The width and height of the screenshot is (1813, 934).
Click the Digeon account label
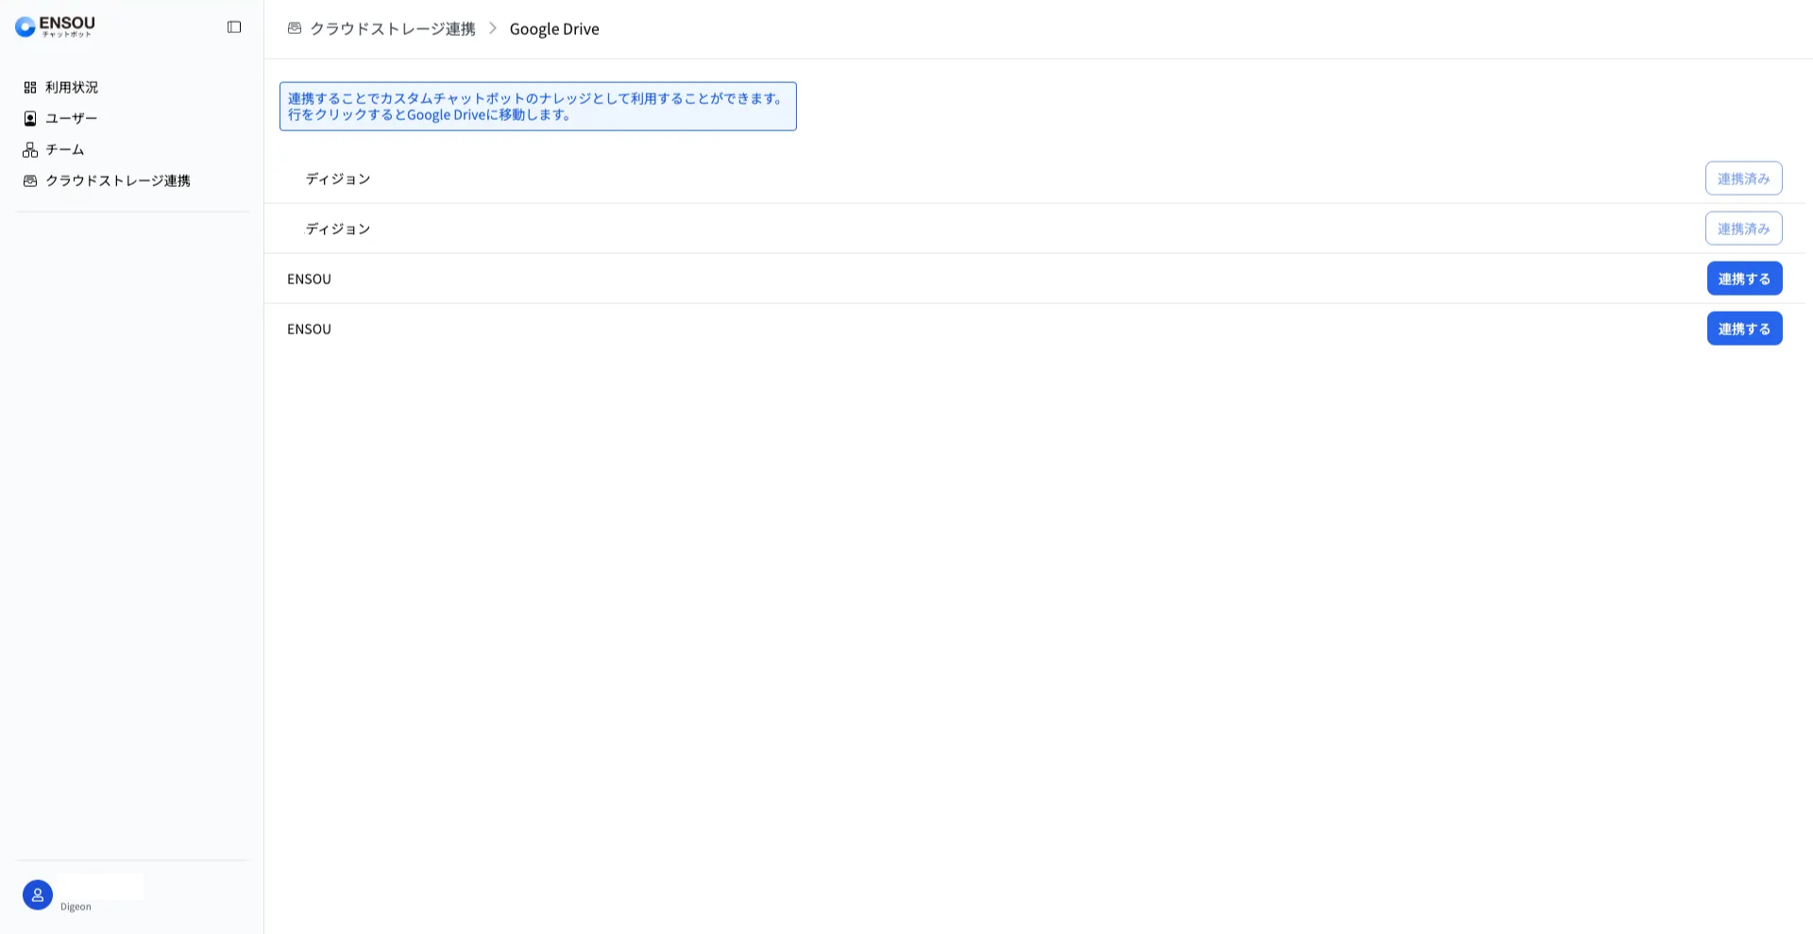click(76, 907)
